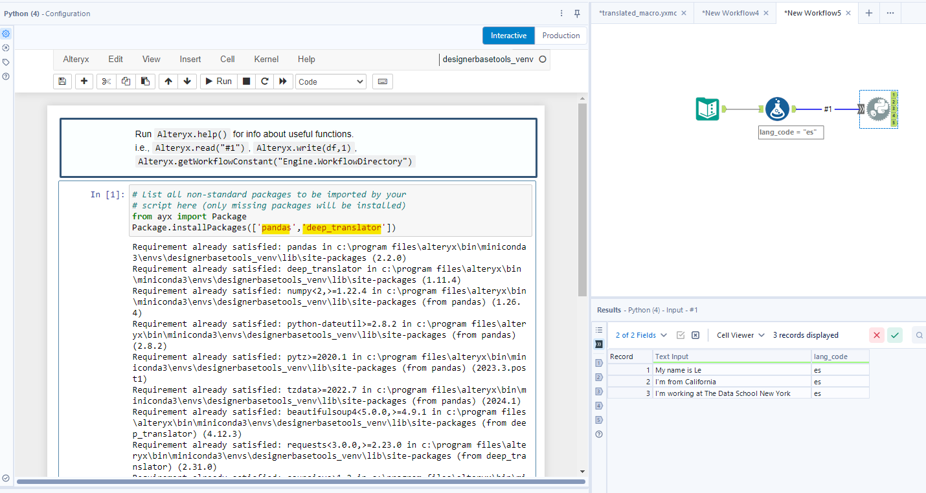Image resolution: width=926 pixels, height=493 pixels.
Task: Expand the 2 of 2 Fields dropdown
Action: point(641,335)
